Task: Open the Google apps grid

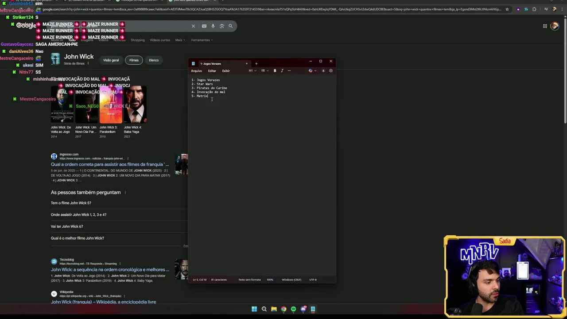Action: 545,26
